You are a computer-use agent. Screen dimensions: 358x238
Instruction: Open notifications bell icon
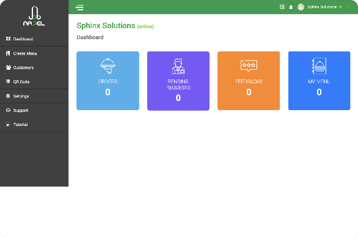pyautogui.click(x=291, y=7)
